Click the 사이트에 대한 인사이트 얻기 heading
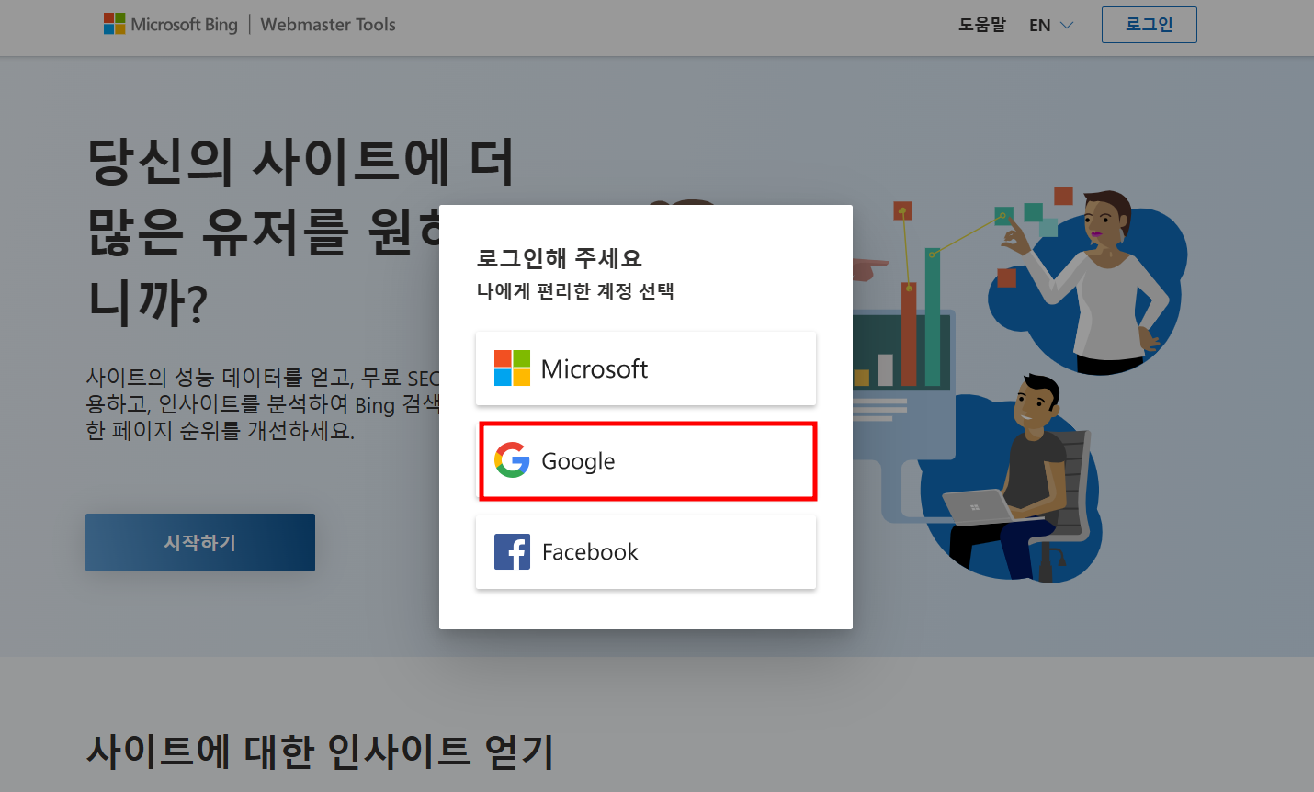 [x=321, y=751]
